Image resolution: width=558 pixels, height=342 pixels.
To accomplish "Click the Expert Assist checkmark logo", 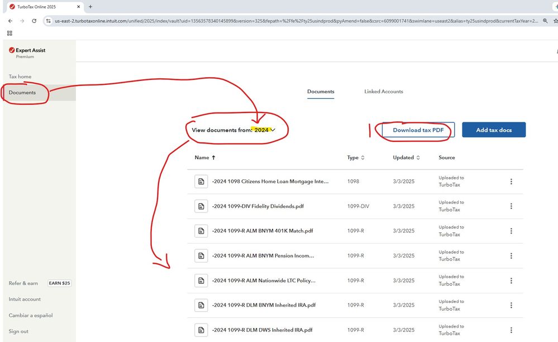I will 12,50.
